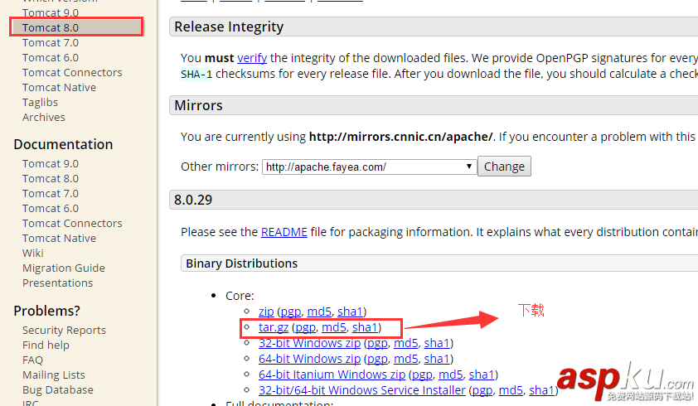Open Tomcat 8.0 documentation link

(x=51, y=178)
